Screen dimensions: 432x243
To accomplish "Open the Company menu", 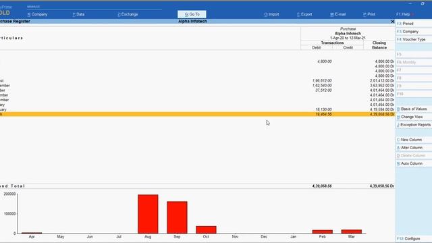I will click(x=38, y=14).
